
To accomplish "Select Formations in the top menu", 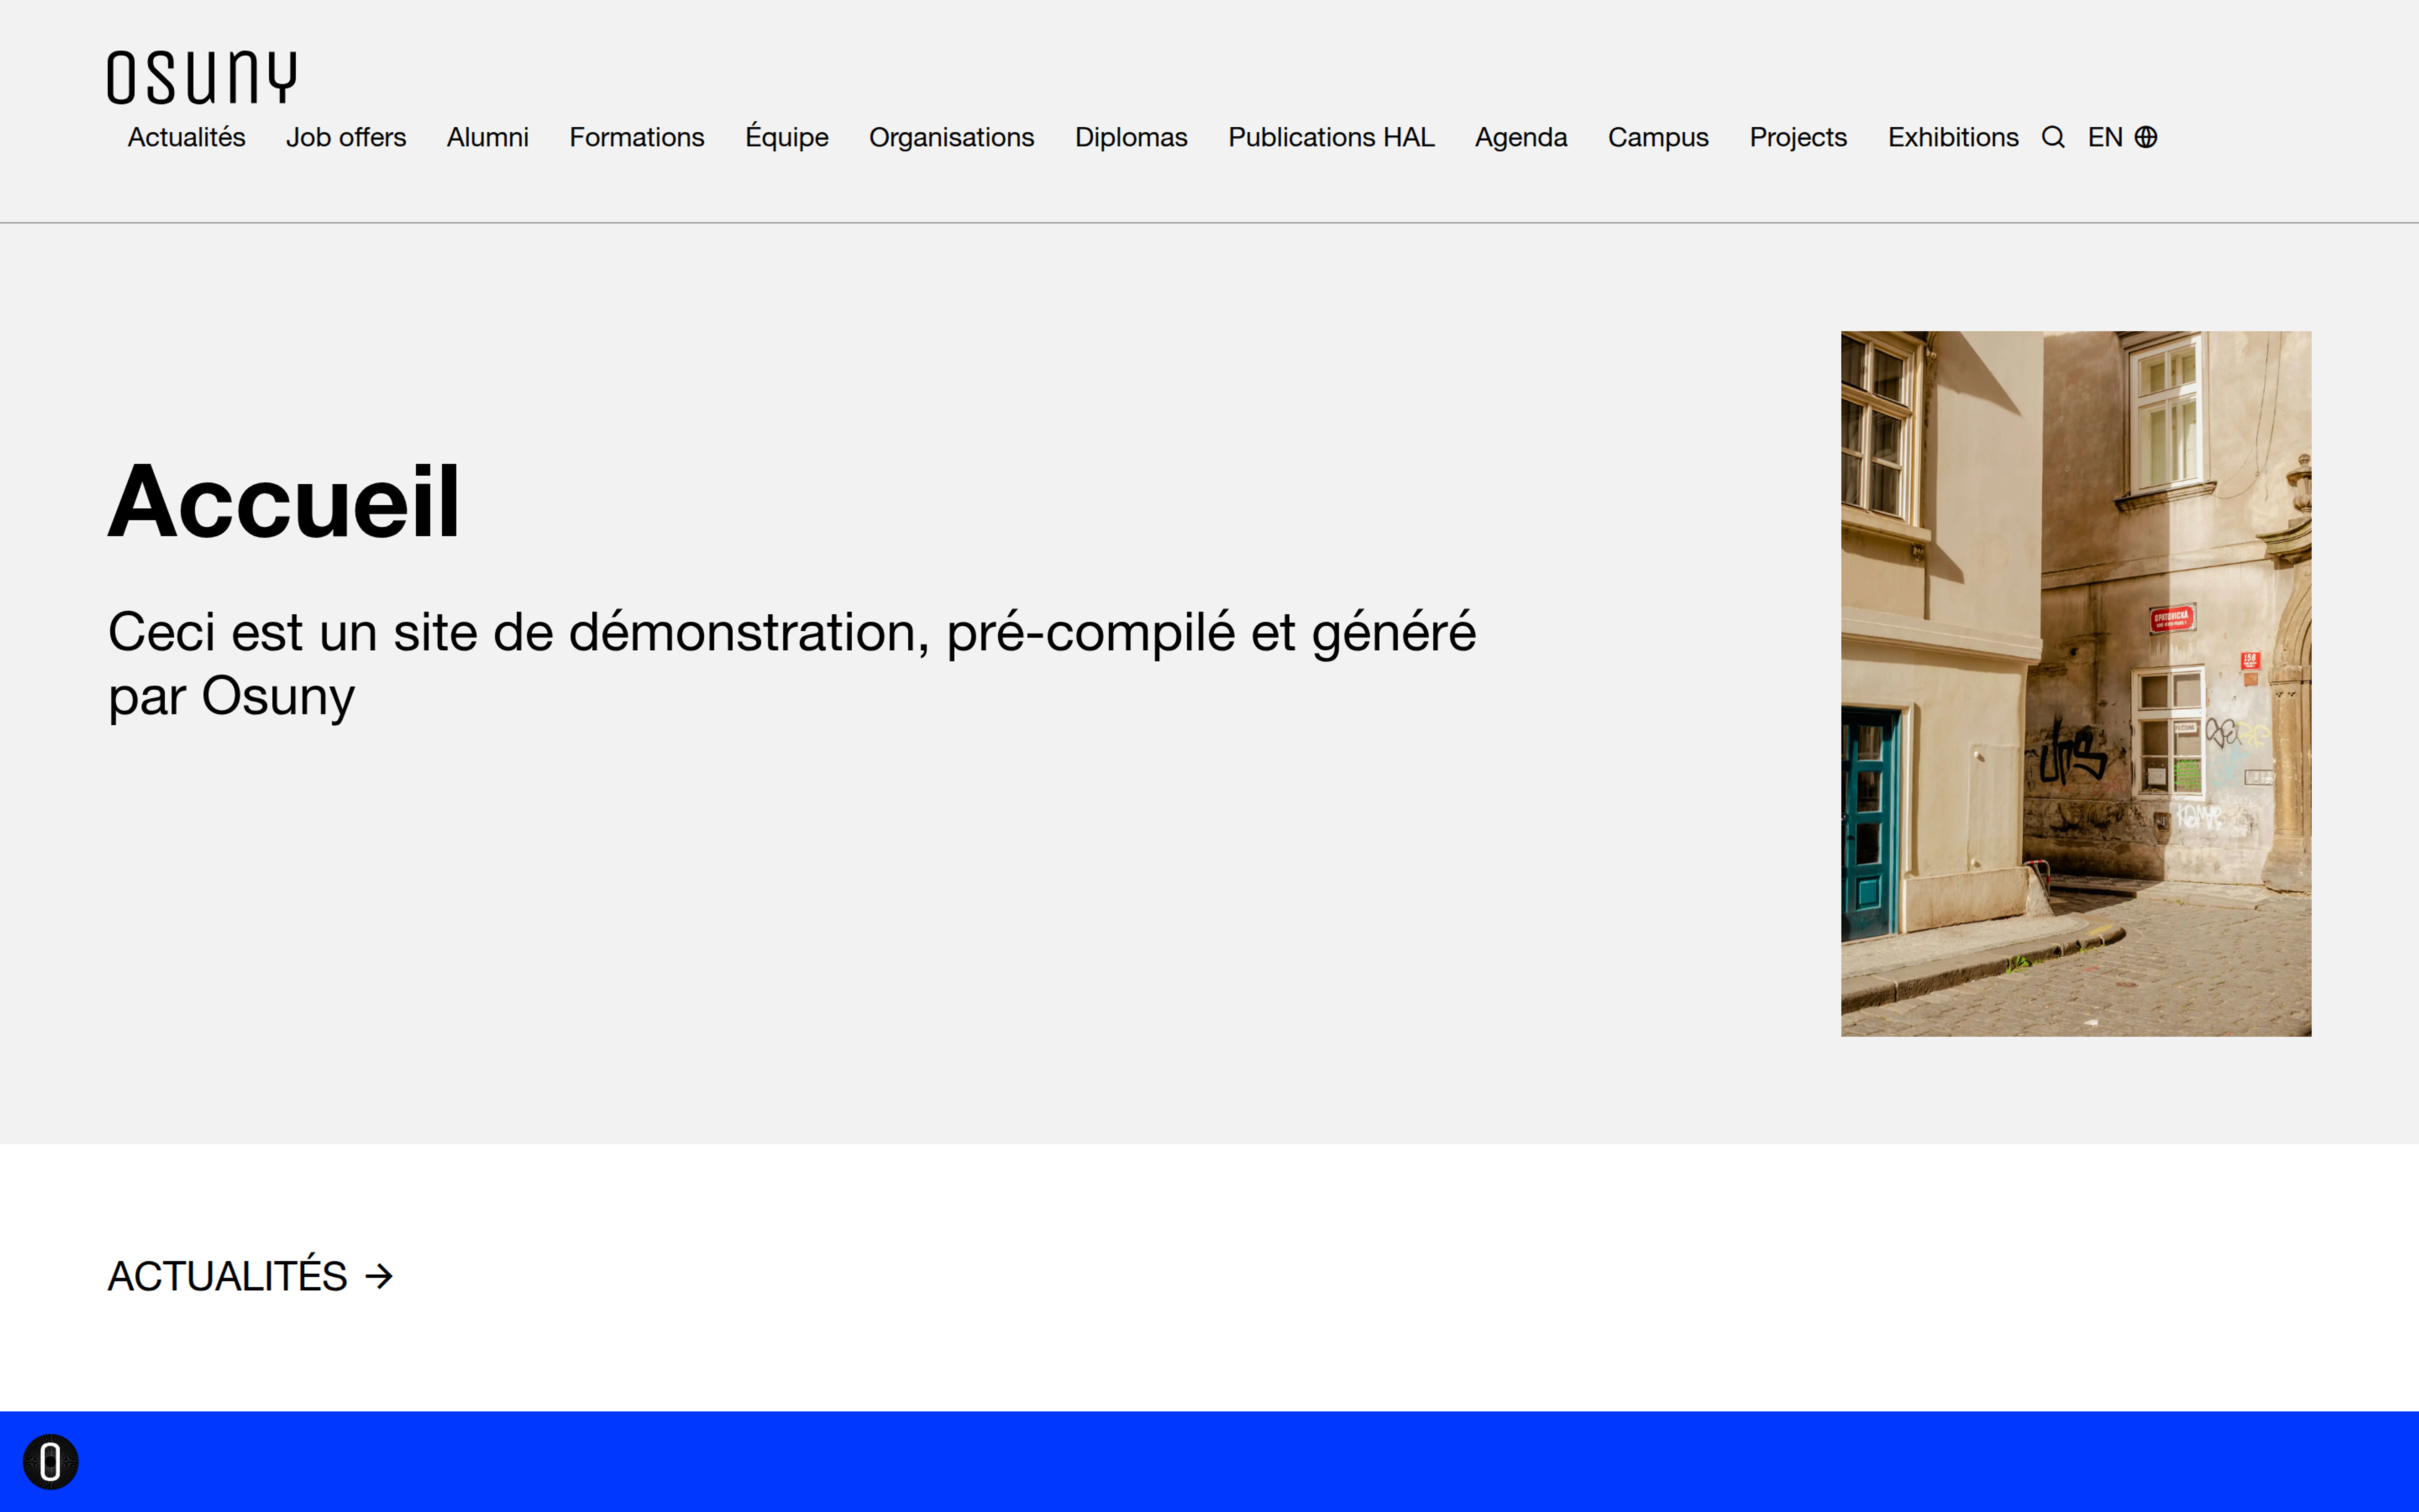I will click(x=637, y=137).
